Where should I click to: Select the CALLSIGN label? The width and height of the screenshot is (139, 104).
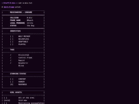point(14,18)
